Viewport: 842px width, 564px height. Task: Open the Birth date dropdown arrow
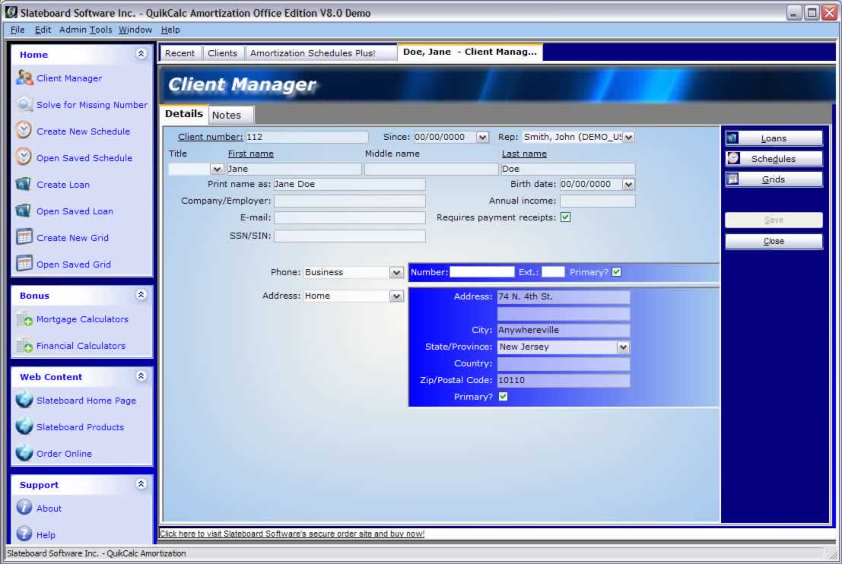(628, 184)
